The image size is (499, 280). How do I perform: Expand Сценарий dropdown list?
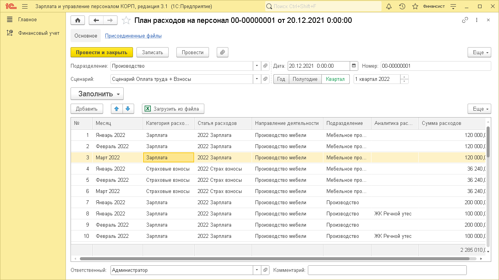coord(257,79)
